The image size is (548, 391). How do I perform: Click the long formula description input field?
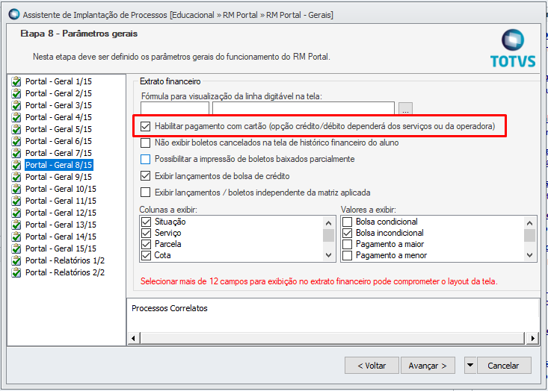tap(304, 108)
